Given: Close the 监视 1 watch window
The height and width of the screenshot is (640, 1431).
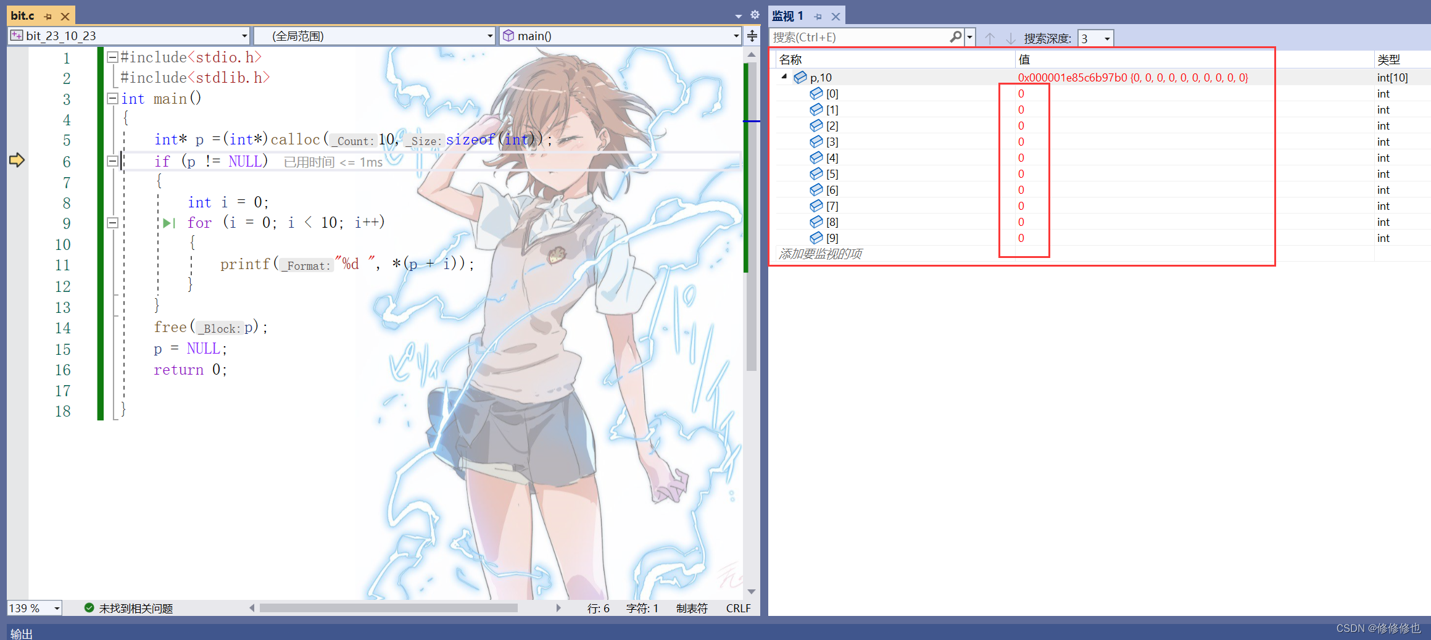Looking at the screenshot, I should pyautogui.click(x=836, y=17).
